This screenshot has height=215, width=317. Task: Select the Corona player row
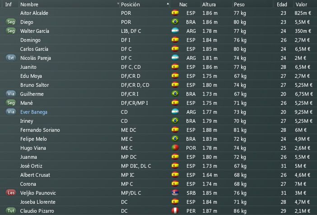tap(158, 184)
